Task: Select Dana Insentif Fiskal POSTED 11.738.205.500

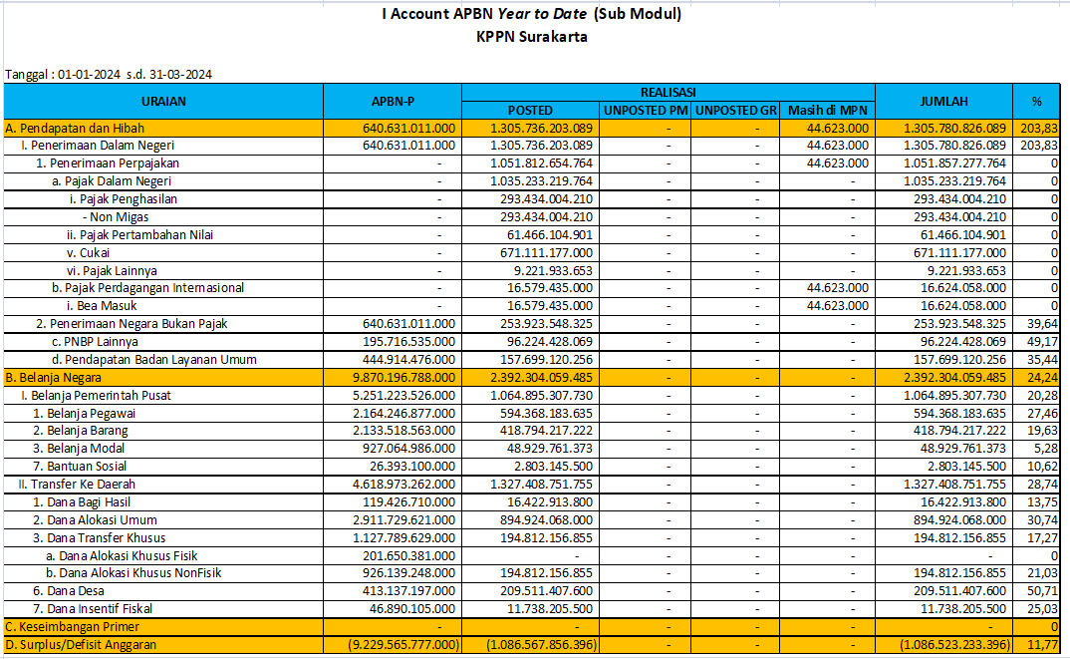Action: (550, 608)
